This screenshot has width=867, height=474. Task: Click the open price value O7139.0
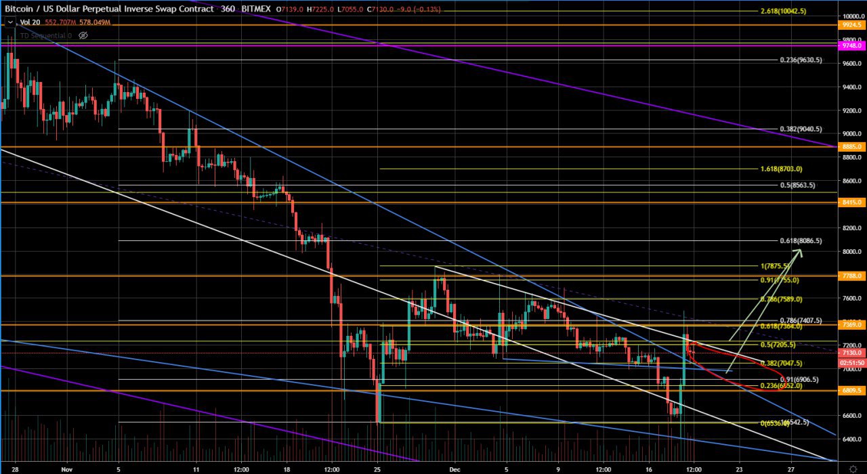point(289,9)
